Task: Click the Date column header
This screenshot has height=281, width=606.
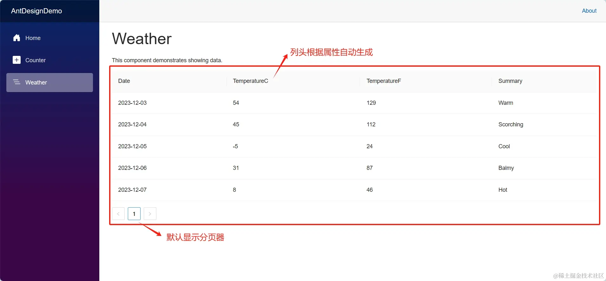Action: (x=169, y=81)
